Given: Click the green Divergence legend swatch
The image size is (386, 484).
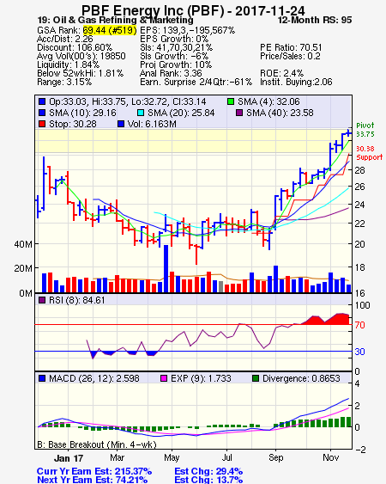Looking at the screenshot, I should (256, 378).
